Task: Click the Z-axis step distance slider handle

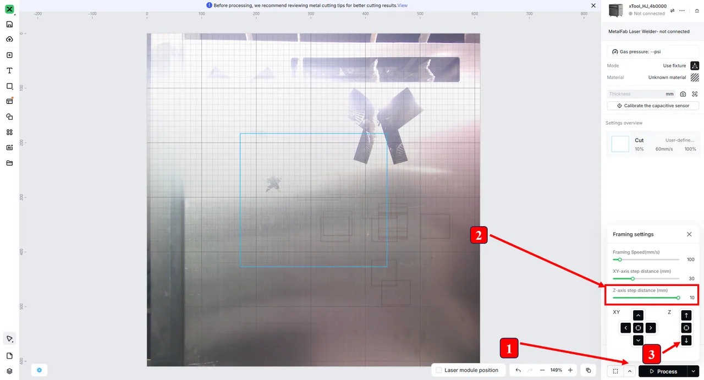Action: (678, 298)
